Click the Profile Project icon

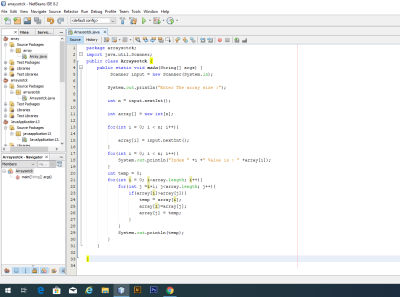coord(170,21)
